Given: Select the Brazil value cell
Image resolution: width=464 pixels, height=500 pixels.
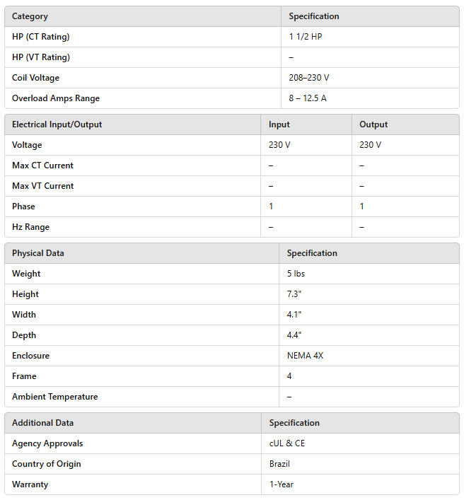Looking at the screenshot, I should click(279, 464).
